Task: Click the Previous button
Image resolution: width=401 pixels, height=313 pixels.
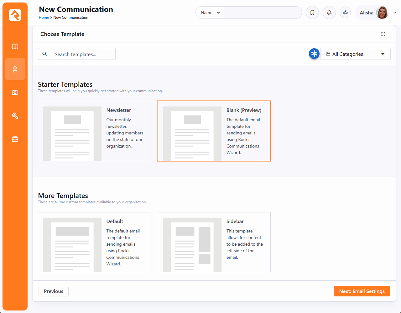Action: pos(54,291)
